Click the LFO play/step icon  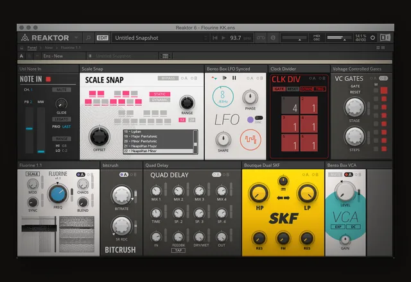224,78
